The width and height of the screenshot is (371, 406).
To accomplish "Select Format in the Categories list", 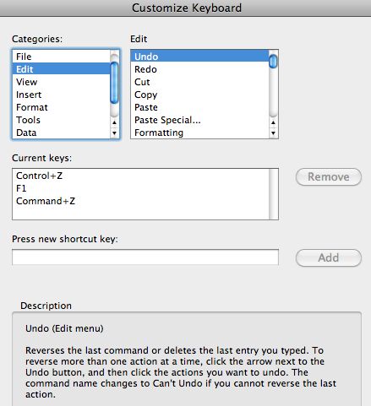I will [x=61, y=107].
